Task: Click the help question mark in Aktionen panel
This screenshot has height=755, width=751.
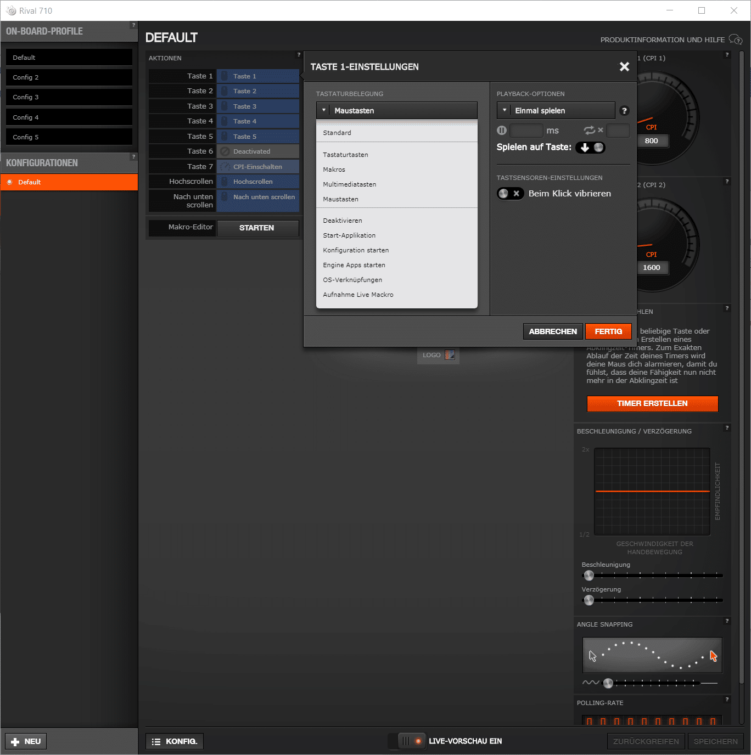Action: (299, 55)
